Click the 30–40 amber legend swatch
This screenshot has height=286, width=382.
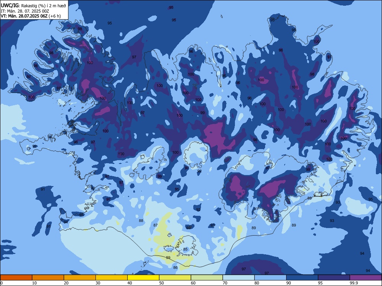pyautogui.click(x=112, y=278)
